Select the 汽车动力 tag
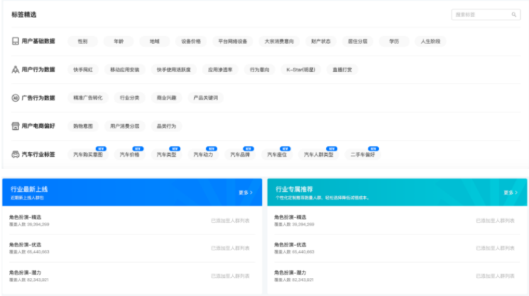529x296 pixels. 203,154
